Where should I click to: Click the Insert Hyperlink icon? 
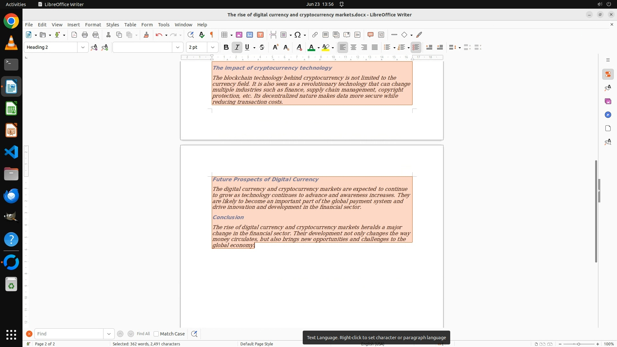coord(315,35)
